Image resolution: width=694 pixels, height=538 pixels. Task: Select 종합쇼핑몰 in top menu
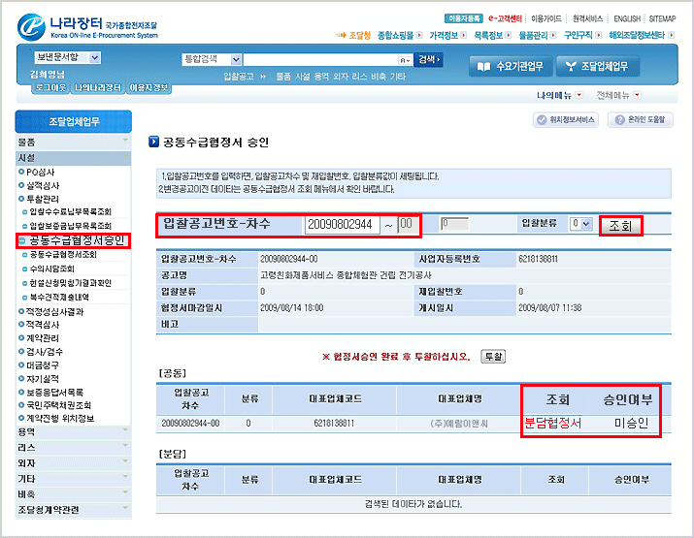coord(399,35)
